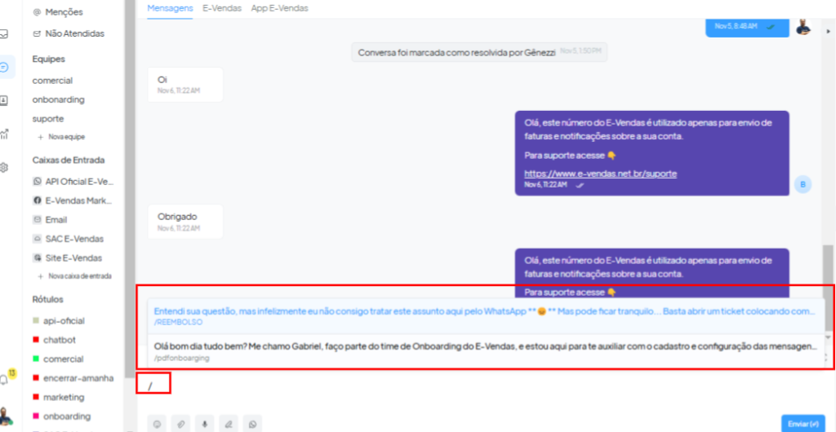Switch to the Mensagens tab

pos(170,8)
